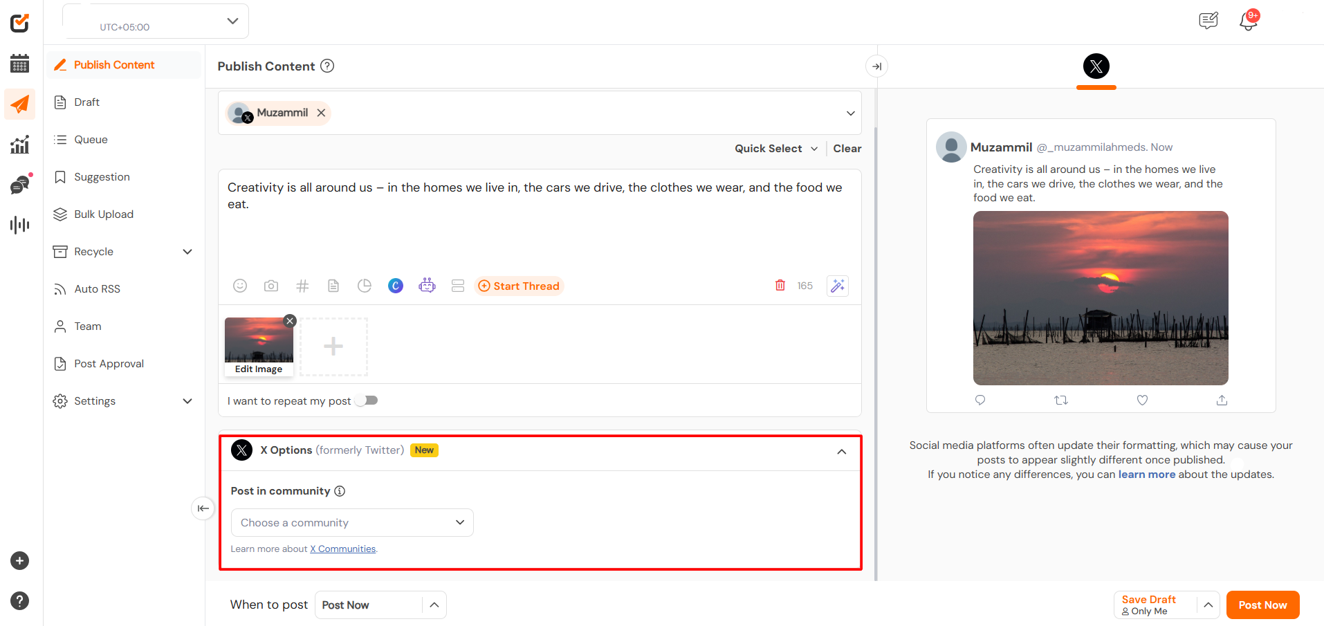The image size is (1324, 626).
Task: Open the UTC+05:00 timezone dropdown
Action: [x=156, y=21]
